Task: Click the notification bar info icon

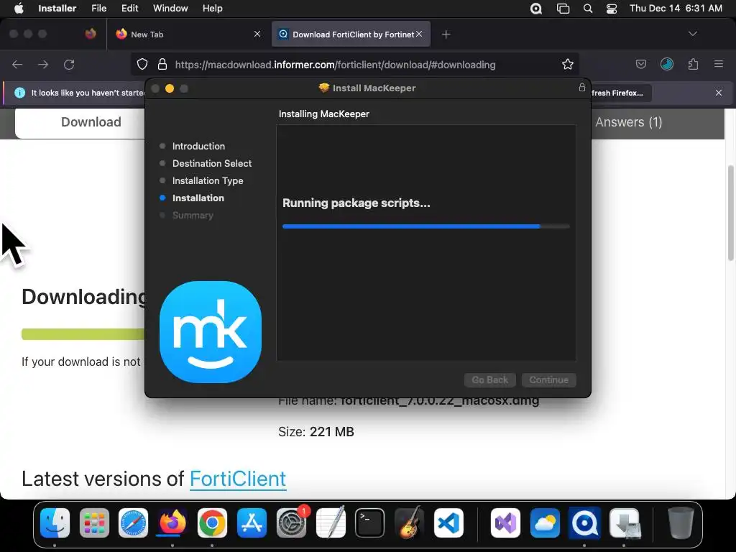Action: point(19,93)
